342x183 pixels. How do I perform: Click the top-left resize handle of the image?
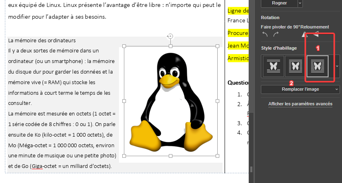coord(124,46)
